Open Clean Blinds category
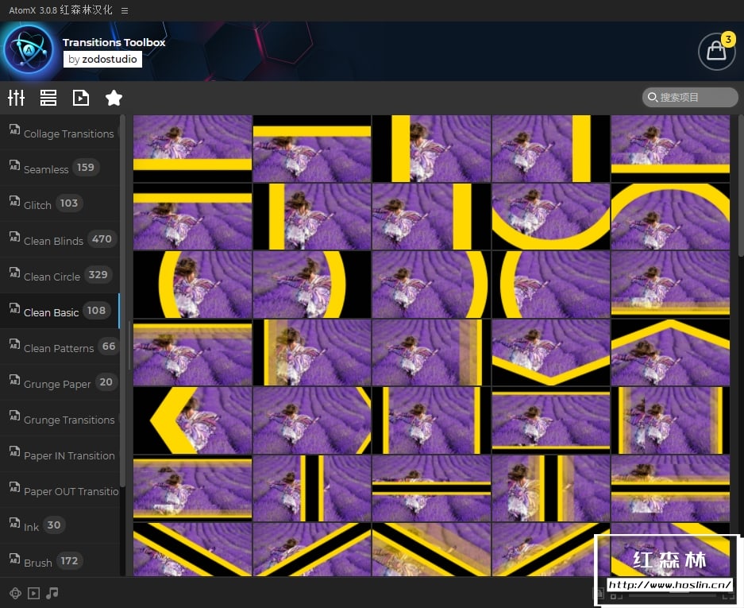 tap(60, 239)
